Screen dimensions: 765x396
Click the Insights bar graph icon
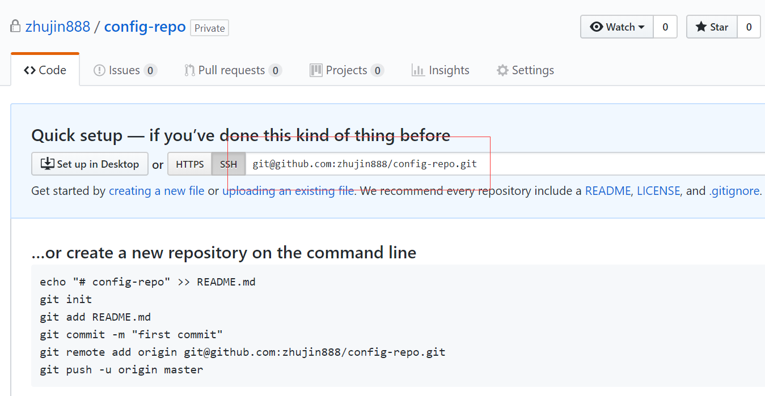[418, 70]
